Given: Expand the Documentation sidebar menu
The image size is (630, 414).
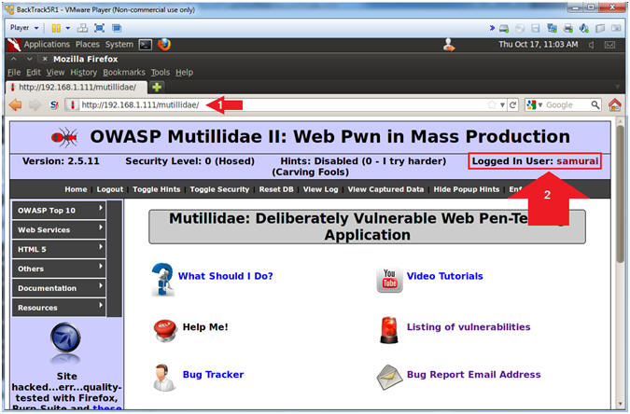Looking at the screenshot, I should 59,288.
